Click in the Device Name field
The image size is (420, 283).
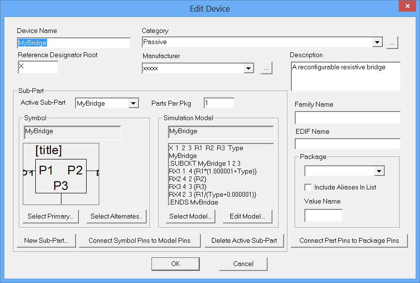(74, 43)
